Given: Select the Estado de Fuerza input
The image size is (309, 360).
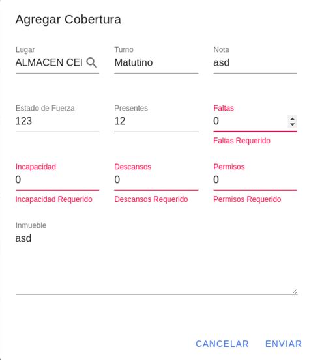Looking at the screenshot, I should (x=57, y=121).
